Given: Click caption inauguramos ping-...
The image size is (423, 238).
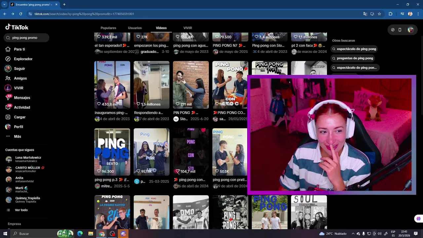Looking at the screenshot, I should click(x=111, y=113).
